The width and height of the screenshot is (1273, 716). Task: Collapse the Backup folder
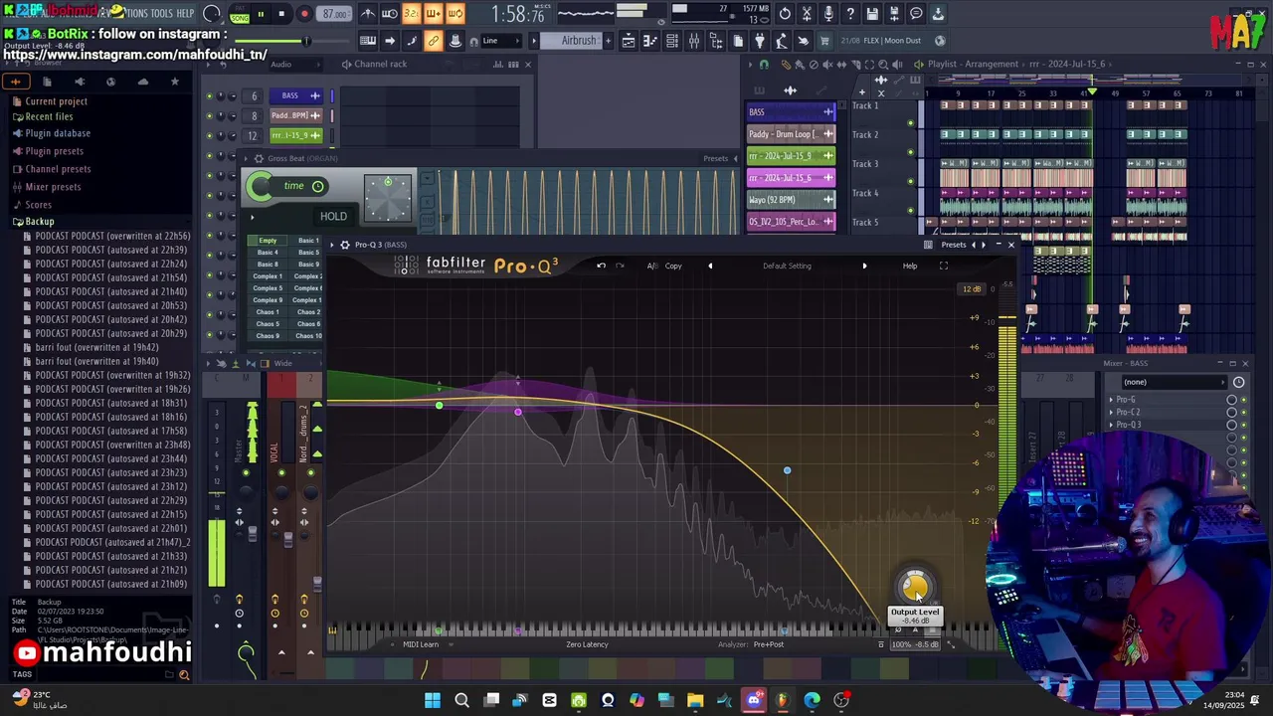pyautogui.click(x=39, y=222)
